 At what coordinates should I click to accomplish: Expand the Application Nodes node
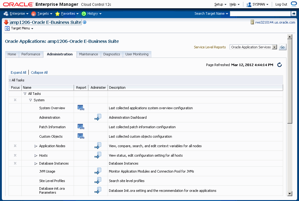pos(36,146)
